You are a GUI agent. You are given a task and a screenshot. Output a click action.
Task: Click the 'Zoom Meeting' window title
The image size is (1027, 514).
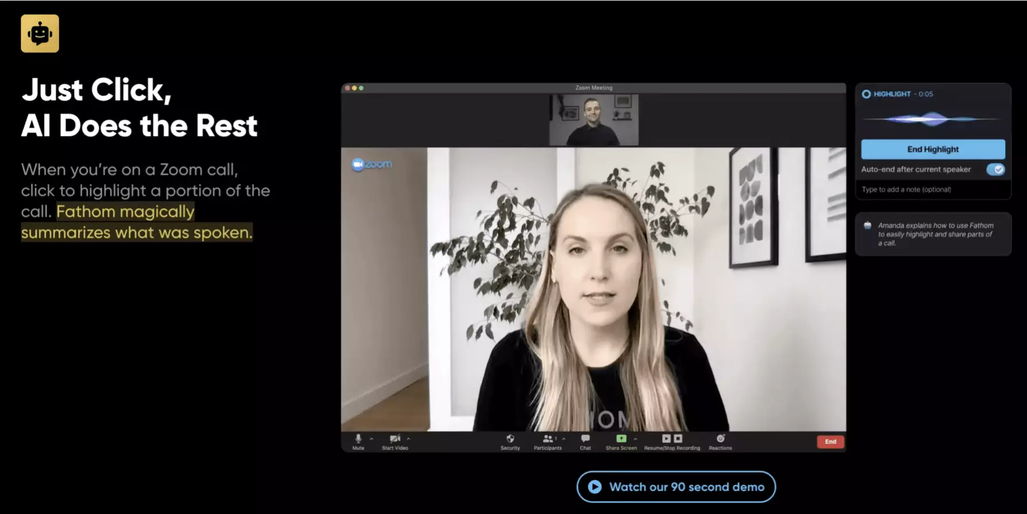coord(594,88)
